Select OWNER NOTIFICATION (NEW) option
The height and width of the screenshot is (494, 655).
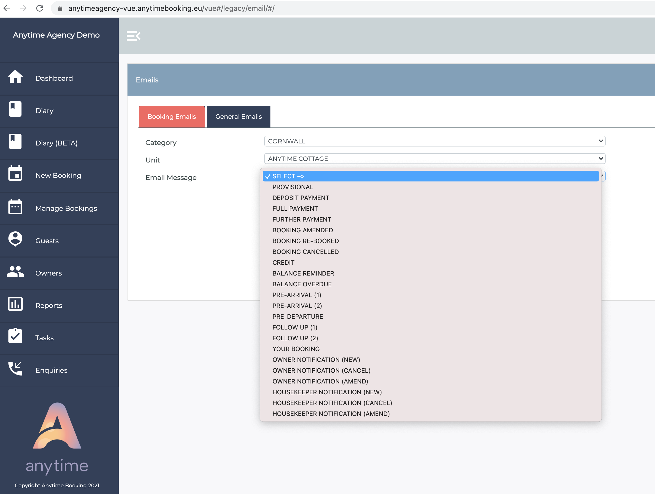click(431, 360)
